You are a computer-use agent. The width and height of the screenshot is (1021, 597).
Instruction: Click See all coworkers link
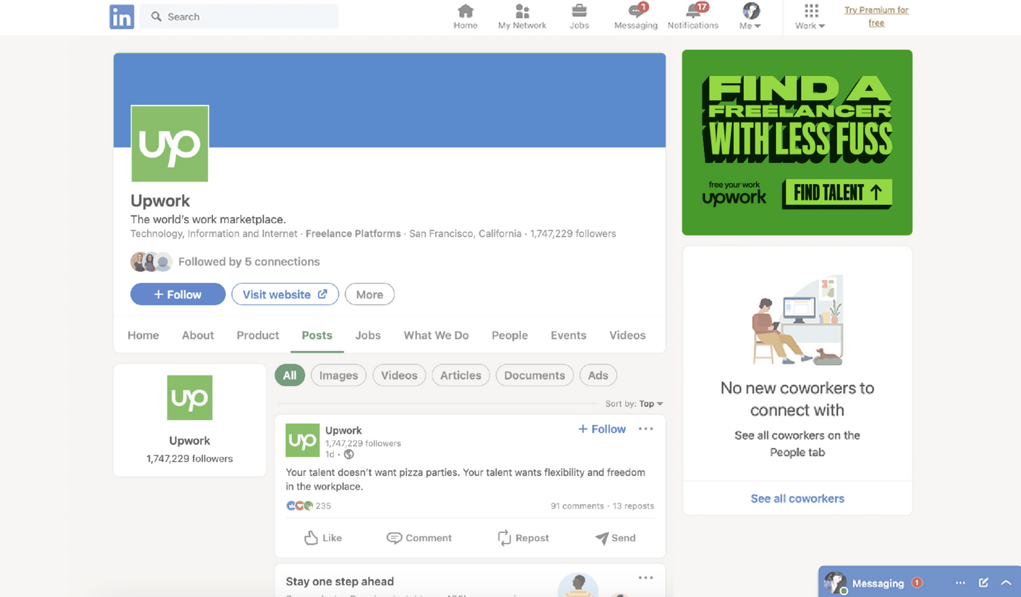tap(797, 498)
